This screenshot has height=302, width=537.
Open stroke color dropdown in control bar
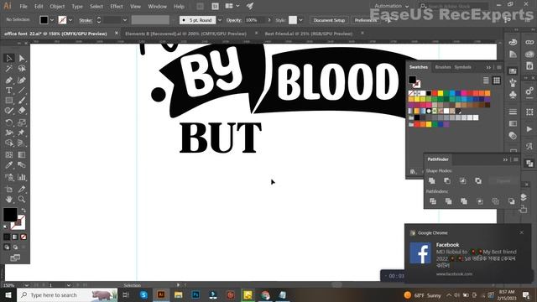click(x=70, y=20)
